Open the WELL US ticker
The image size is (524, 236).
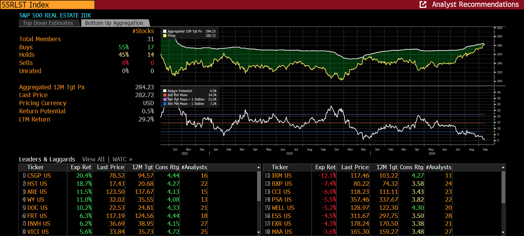click(283, 208)
